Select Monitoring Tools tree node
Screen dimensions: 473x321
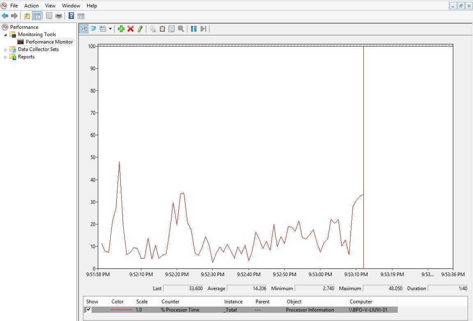click(x=37, y=35)
